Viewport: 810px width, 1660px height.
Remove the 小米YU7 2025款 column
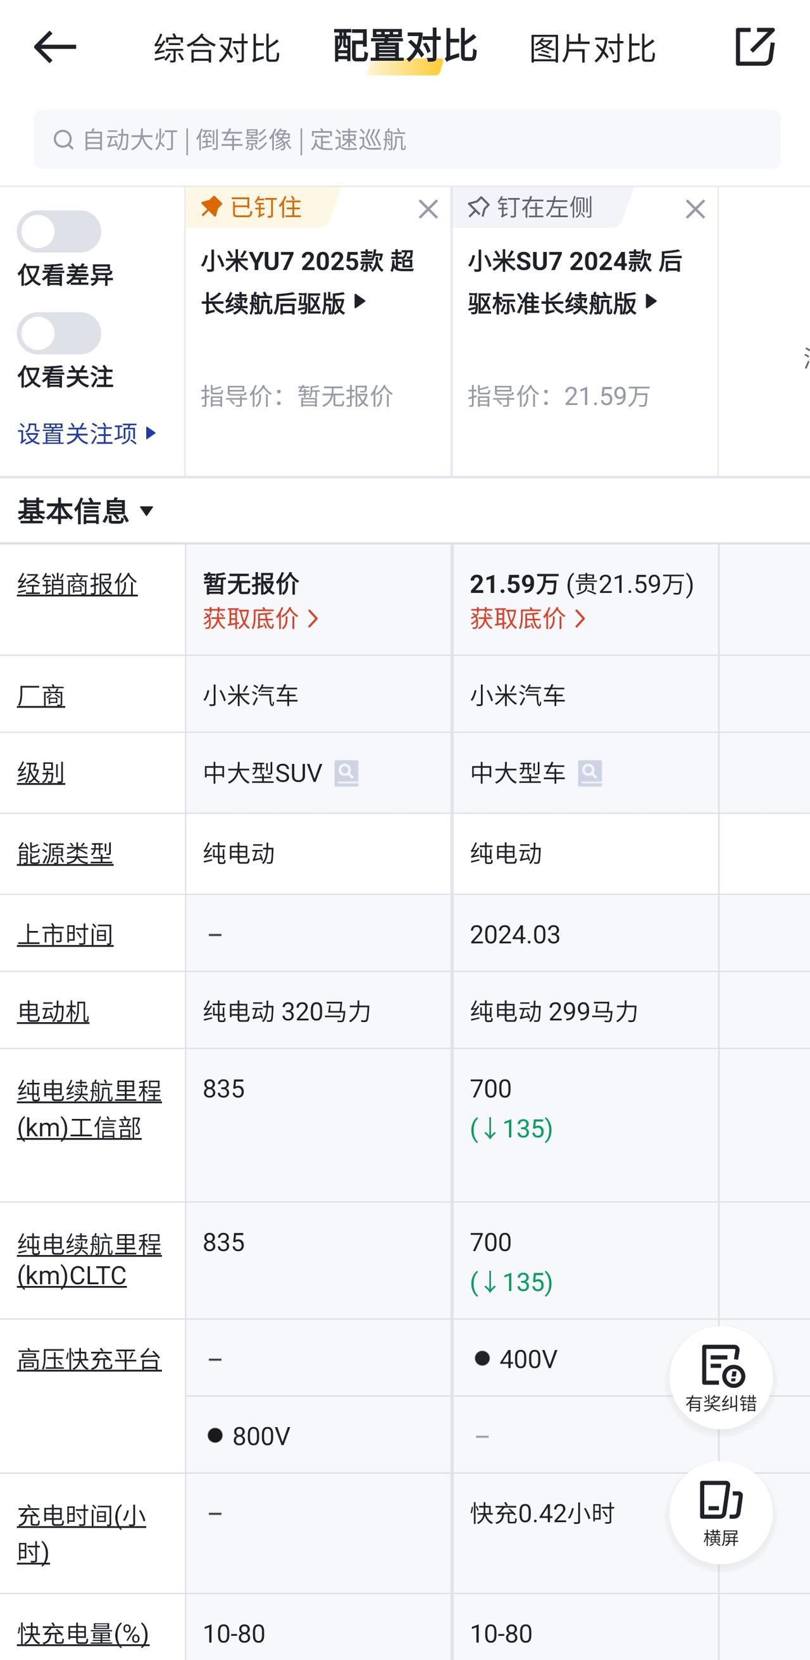[428, 209]
